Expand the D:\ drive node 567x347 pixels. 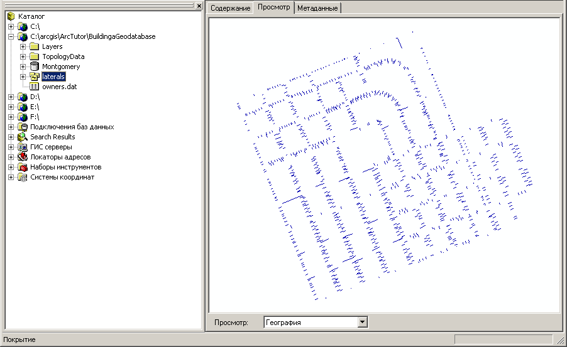click(x=11, y=97)
